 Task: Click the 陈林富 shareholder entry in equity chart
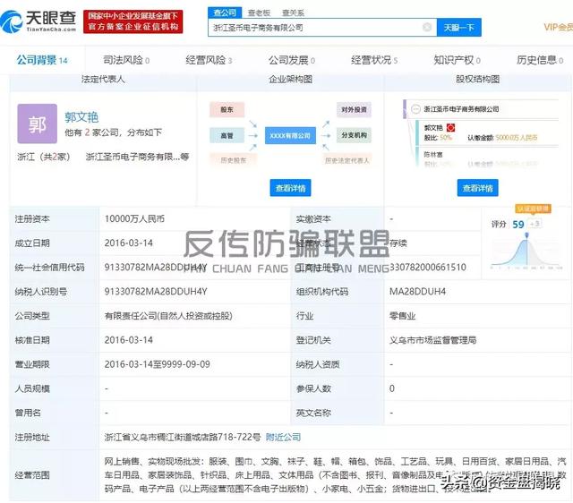pos(433,155)
